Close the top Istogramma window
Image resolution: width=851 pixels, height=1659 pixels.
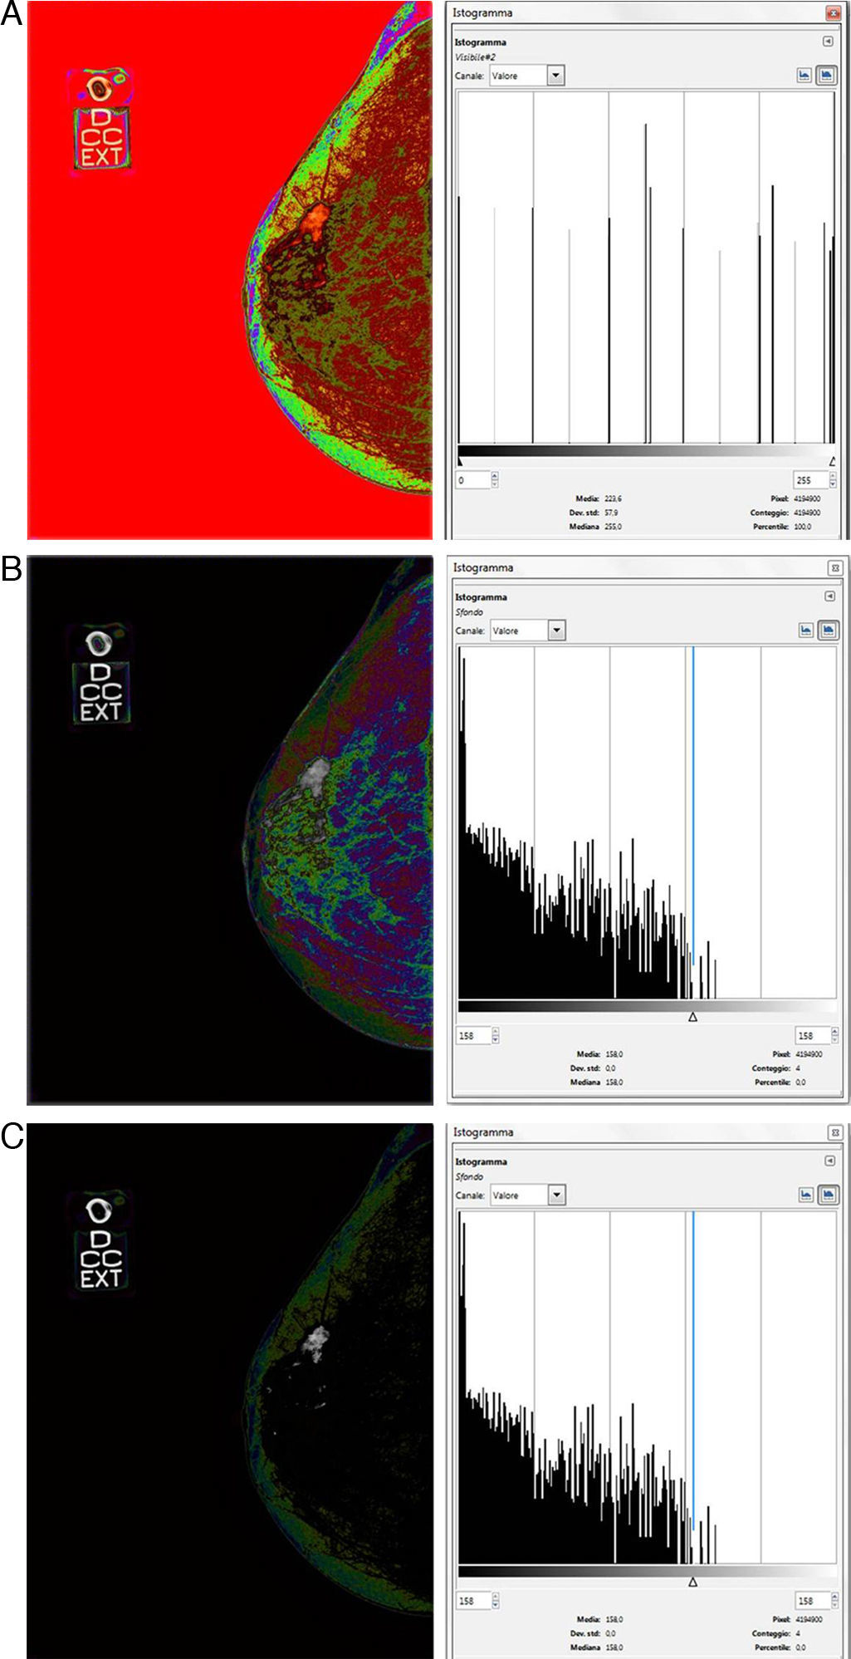click(833, 13)
